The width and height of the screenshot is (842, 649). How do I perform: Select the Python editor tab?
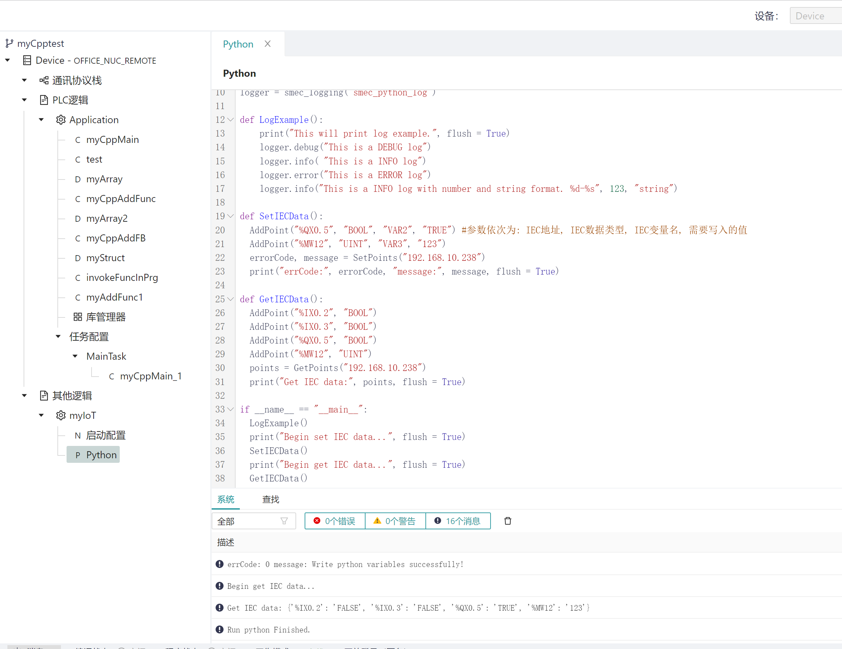coord(238,44)
